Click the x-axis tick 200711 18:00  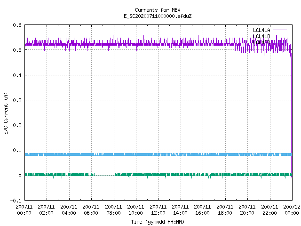pos(225,210)
